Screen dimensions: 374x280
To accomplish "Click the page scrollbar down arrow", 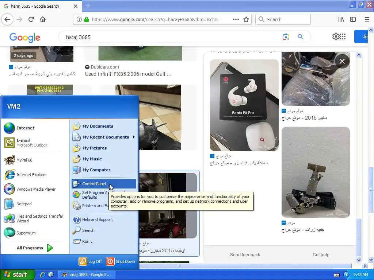I will [371, 260].
